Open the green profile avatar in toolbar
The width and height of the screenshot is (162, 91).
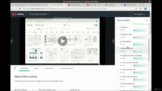(146, 9)
